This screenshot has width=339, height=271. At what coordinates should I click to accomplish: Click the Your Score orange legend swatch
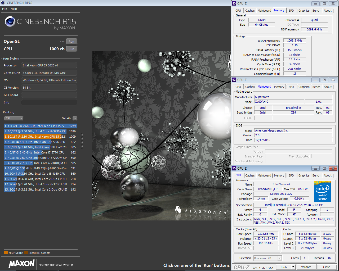point(6,253)
